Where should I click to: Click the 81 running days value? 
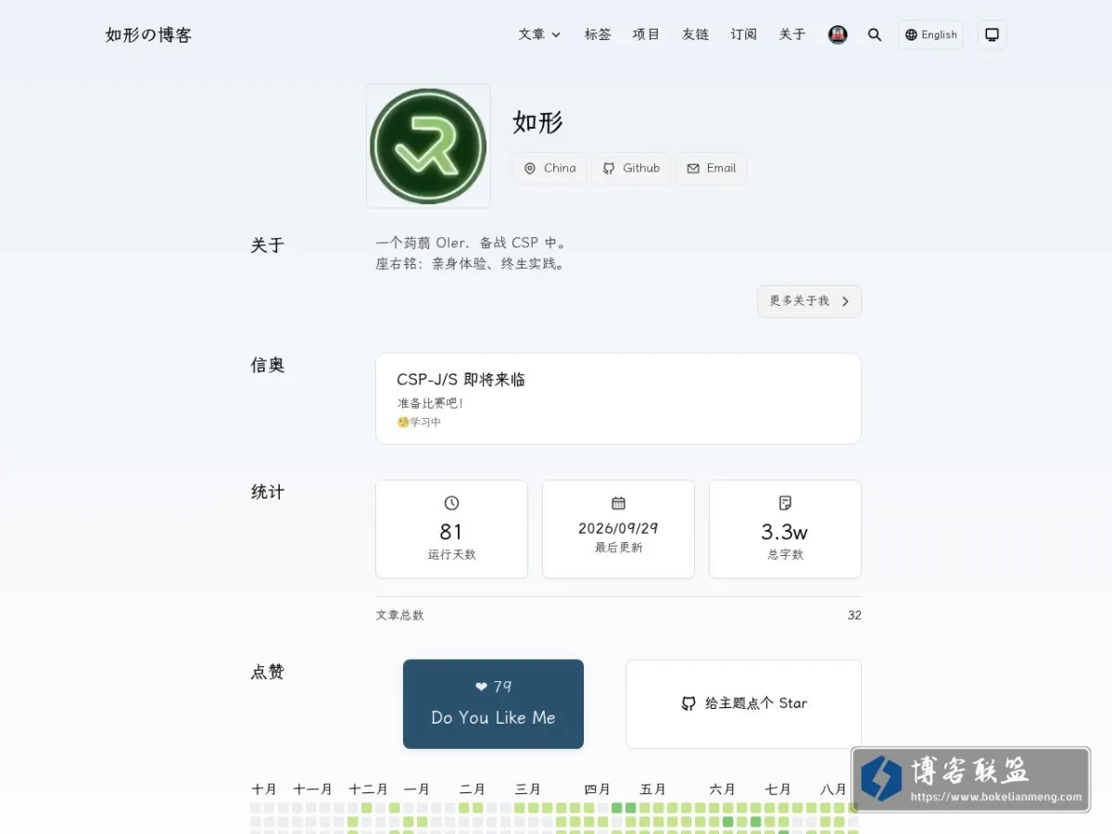coord(451,532)
